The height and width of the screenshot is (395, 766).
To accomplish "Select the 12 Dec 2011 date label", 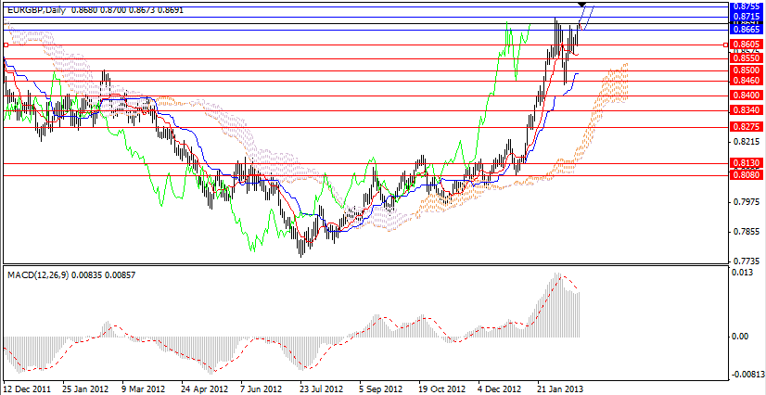I will (28, 389).
